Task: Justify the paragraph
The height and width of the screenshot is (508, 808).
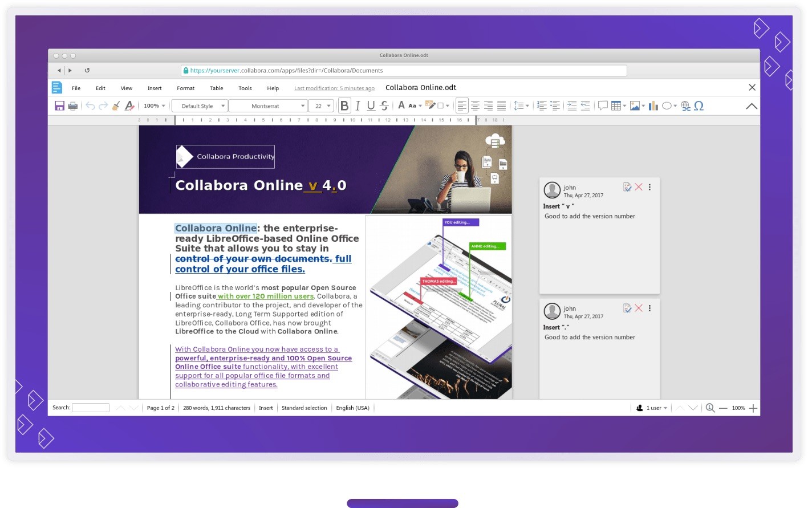Action: click(x=501, y=105)
